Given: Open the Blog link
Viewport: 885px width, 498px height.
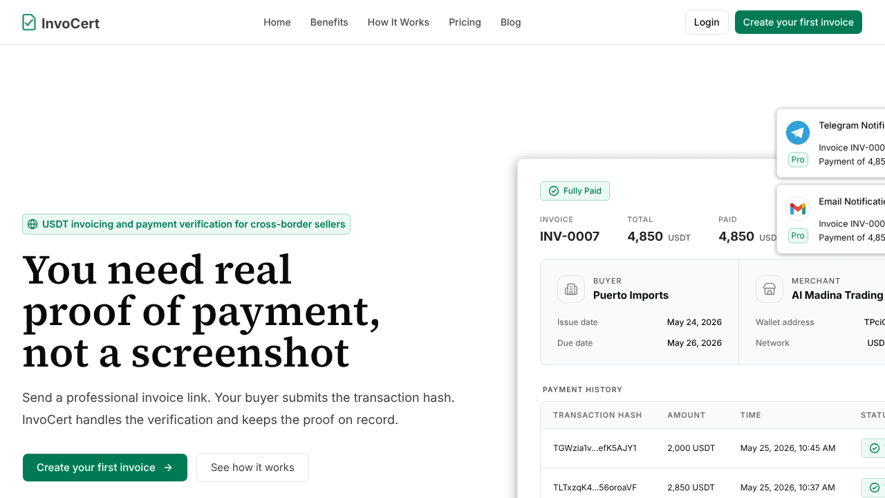Looking at the screenshot, I should tap(511, 22).
